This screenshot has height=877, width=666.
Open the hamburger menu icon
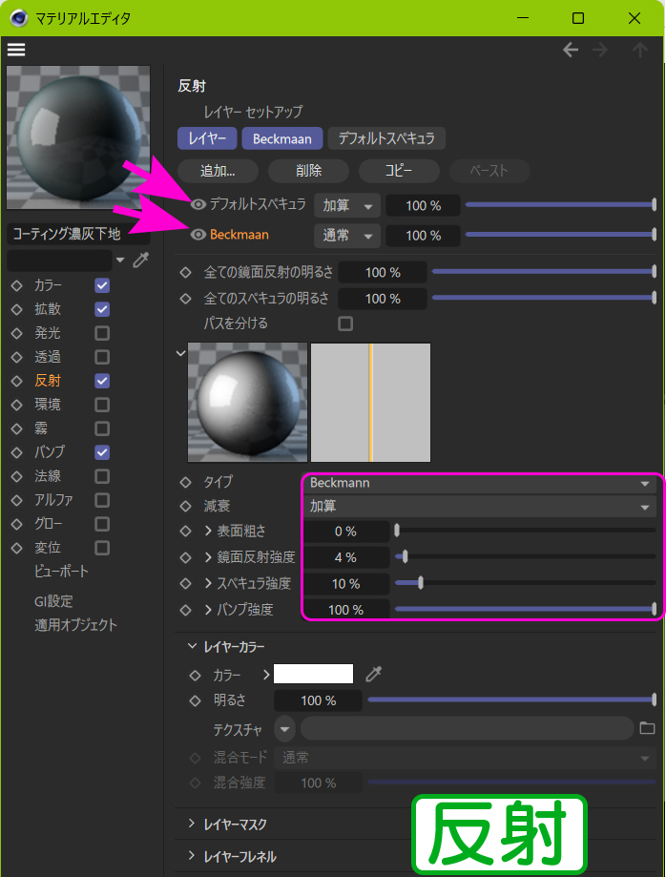[x=16, y=50]
